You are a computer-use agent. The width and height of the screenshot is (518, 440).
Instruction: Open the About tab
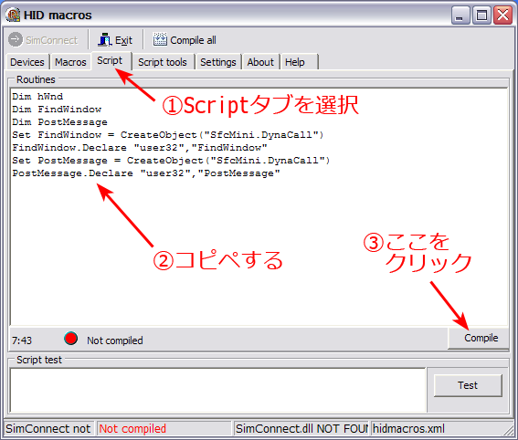260,62
